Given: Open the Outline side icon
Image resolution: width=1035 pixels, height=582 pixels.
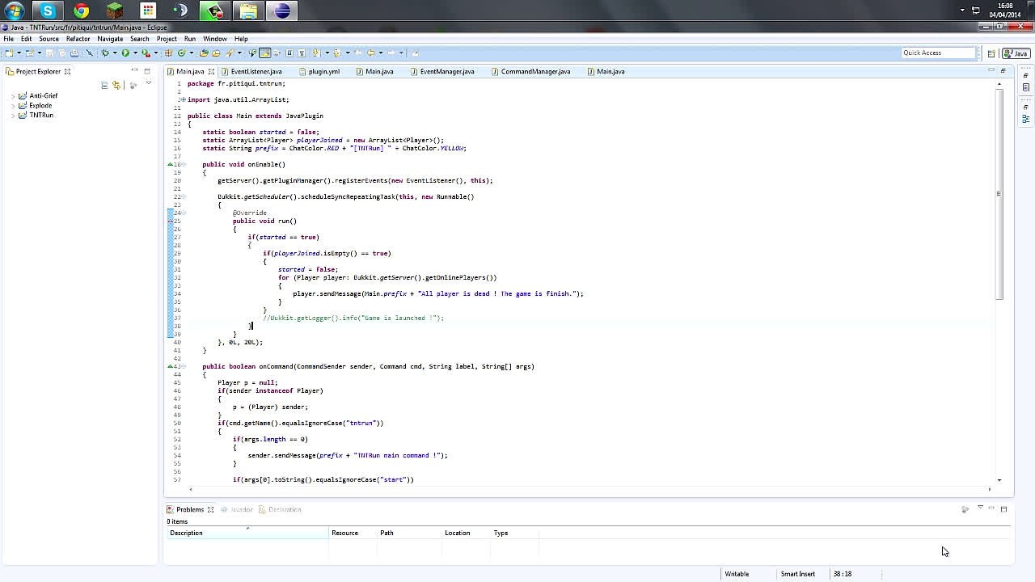Looking at the screenshot, I should (x=1025, y=119).
